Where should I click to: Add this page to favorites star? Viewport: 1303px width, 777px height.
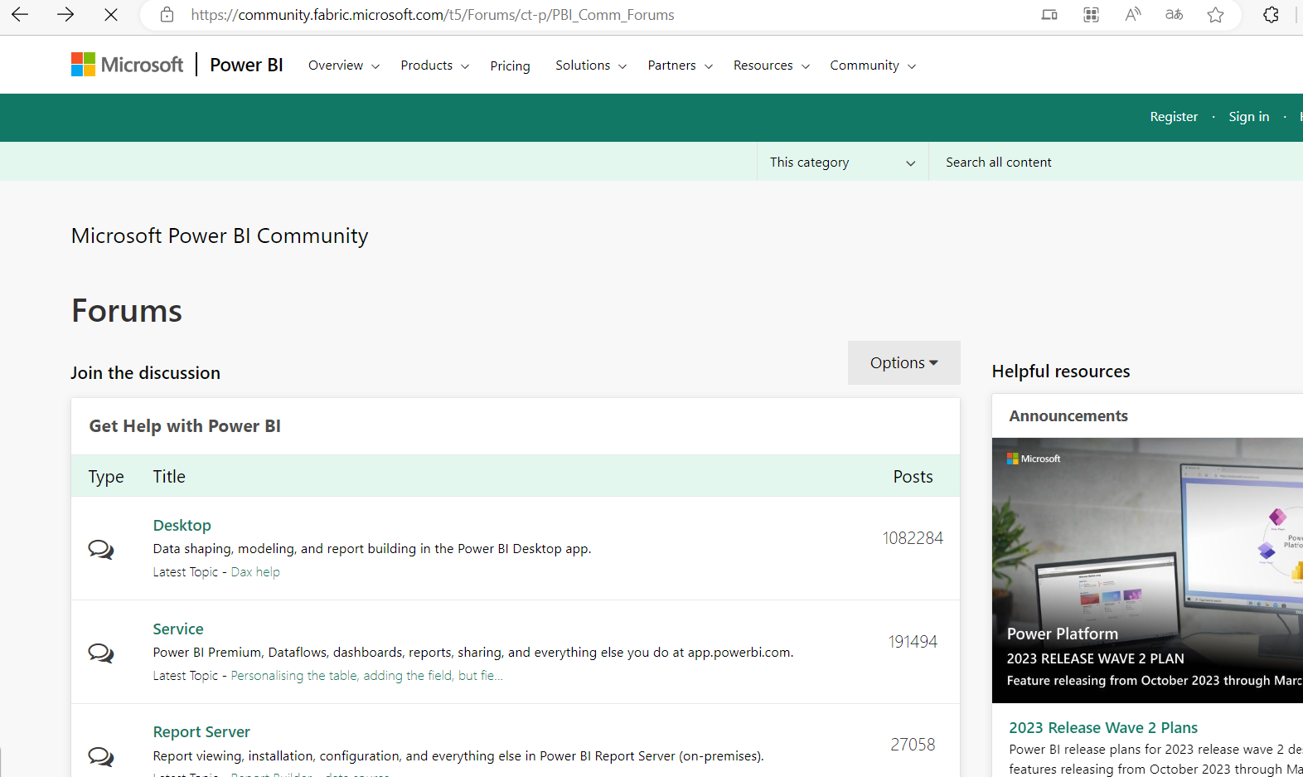click(x=1215, y=15)
